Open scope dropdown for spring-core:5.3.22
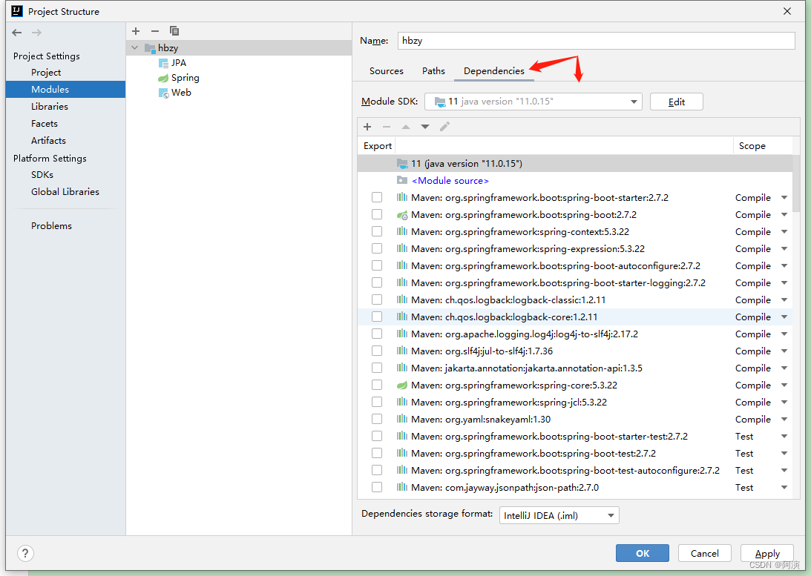The width and height of the screenshot is (811, 576). pyautogui.click(x=784, y=385)
